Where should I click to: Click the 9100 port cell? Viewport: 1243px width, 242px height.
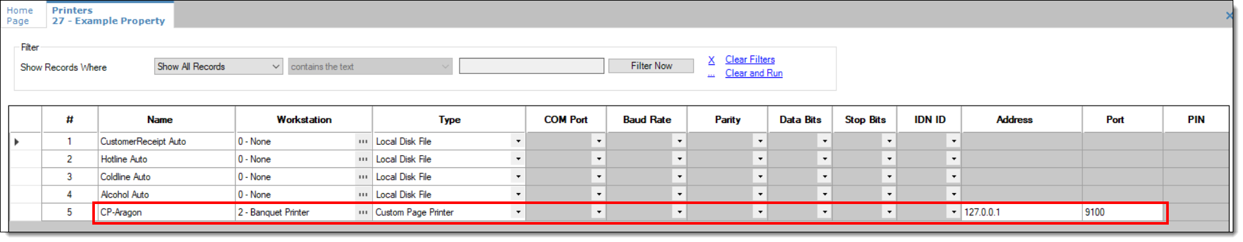[x=1122, y=212]
